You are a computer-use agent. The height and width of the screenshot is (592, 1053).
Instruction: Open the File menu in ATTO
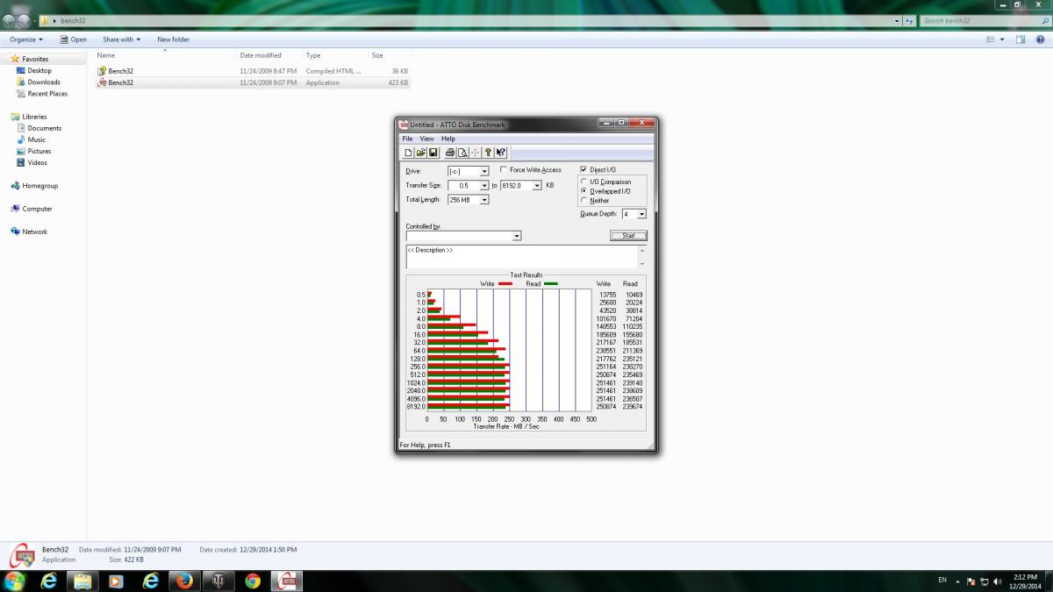point(407,139)
